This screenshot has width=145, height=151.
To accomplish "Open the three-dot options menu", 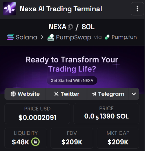I will (137, 9).
